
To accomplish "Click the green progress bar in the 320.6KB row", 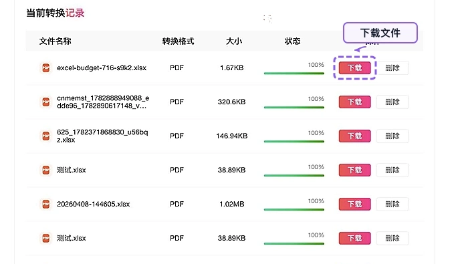I will pyautogui.click(x=294, y=108).
